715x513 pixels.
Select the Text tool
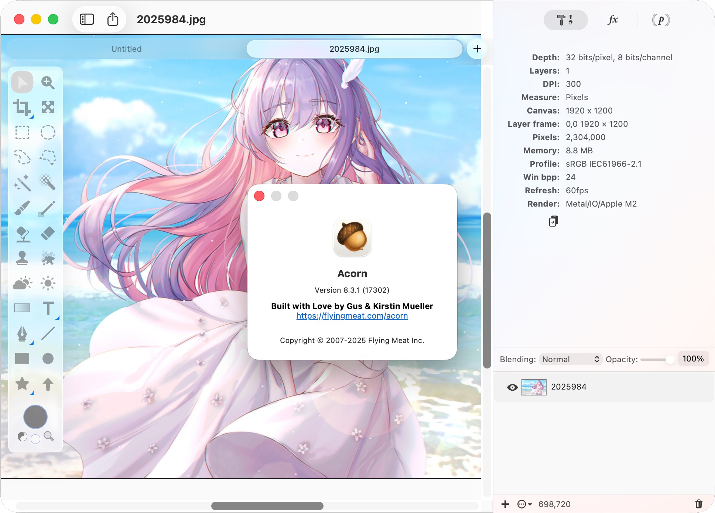[48, 308]
